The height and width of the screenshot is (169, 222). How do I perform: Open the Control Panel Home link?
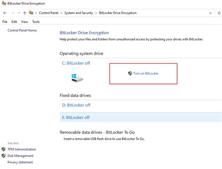point(22,31)
